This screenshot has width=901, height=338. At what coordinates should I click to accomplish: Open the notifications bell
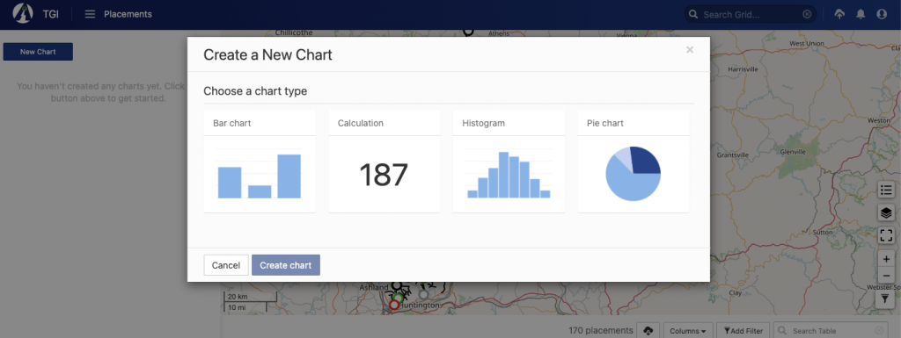[861, 14]
